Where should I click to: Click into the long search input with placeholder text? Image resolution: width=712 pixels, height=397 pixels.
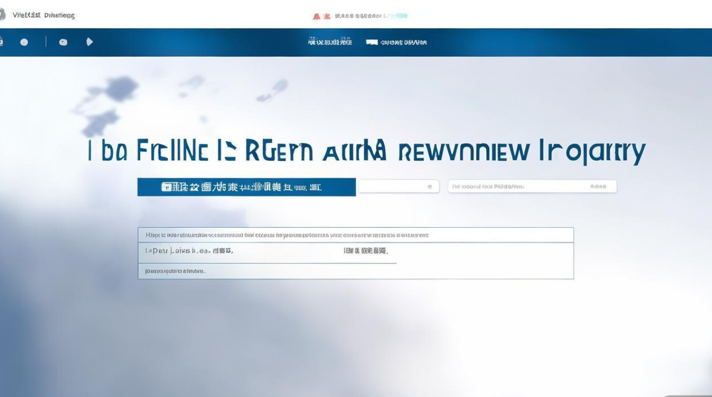point(532,186)
